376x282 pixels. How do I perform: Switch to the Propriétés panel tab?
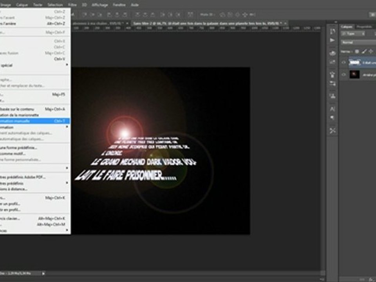pyautogui.click(x=364, y=27)
